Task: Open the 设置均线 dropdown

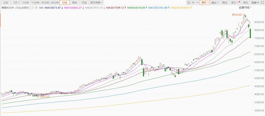Action: 245,8
